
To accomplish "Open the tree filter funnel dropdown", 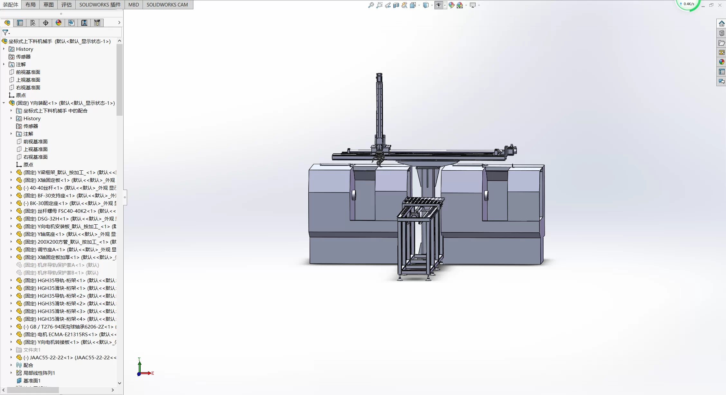I will tap(6, 33).
